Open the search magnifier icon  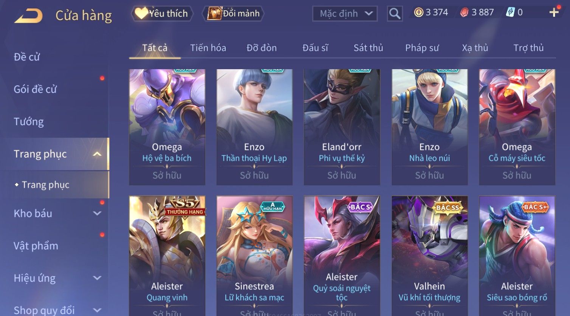pyautogui.click(x=395, y=14)
